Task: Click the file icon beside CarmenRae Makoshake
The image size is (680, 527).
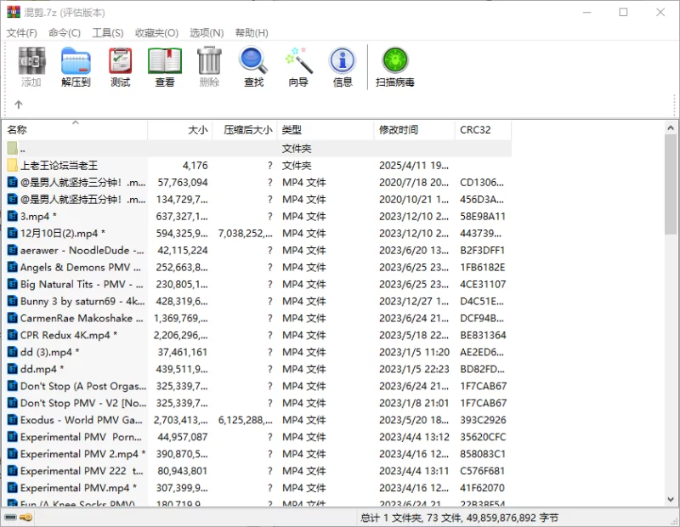Action: click(13, 318)
